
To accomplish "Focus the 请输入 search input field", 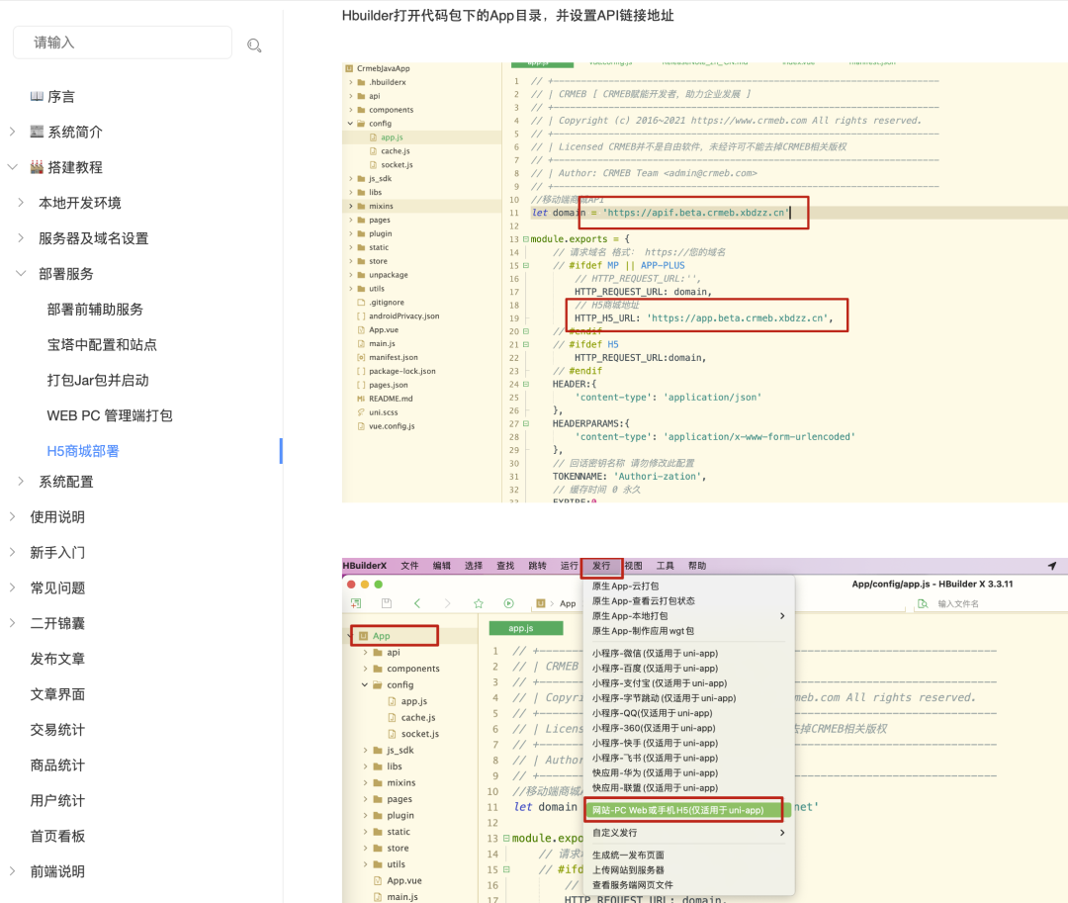I will point(123,43).
